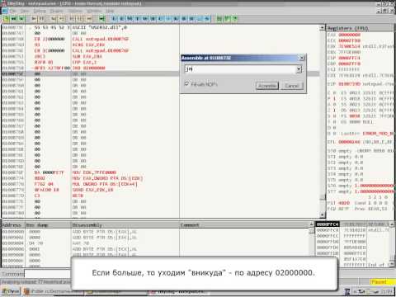The image size is (396, 297).
Task: Click the Pause execution toolbar icon
Action: point(41,19)
